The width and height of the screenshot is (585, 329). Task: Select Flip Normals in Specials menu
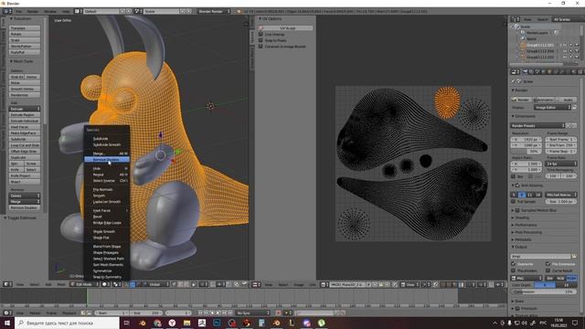[x=102, y=189]
